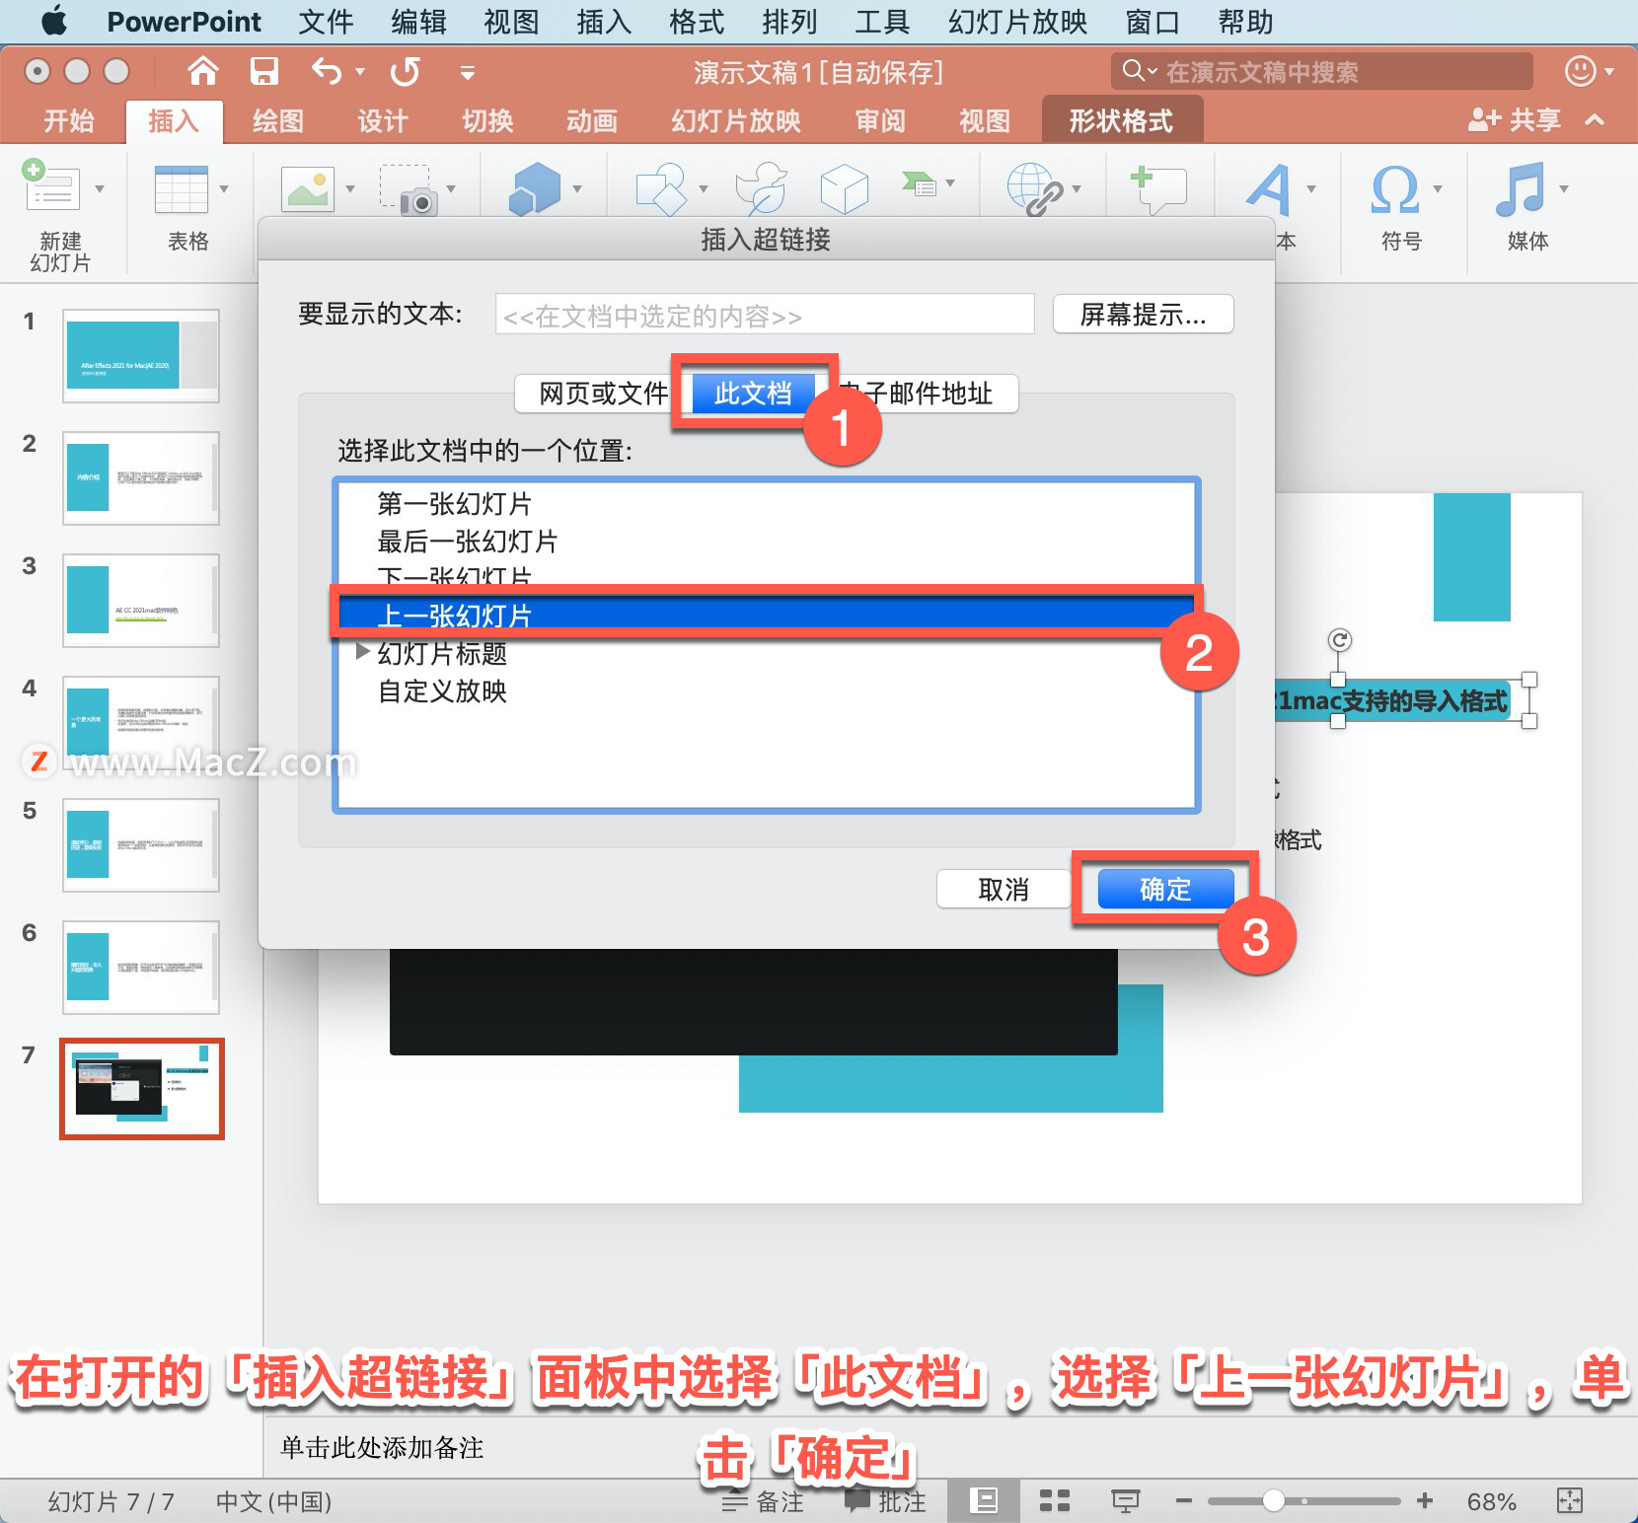The width and height of the screenshot is (1638, 1523).
Task: Open the 帮助 menu in menu bar
Action: point(1245,22)
